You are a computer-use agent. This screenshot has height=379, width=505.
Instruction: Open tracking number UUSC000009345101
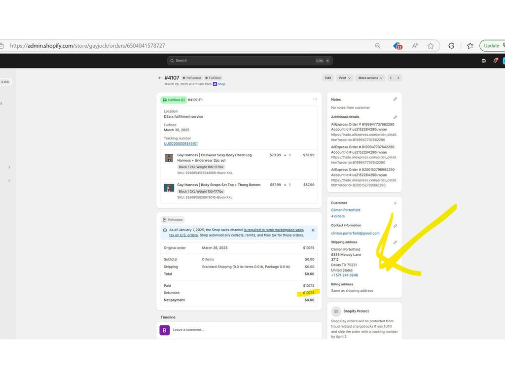pos(180,143)
